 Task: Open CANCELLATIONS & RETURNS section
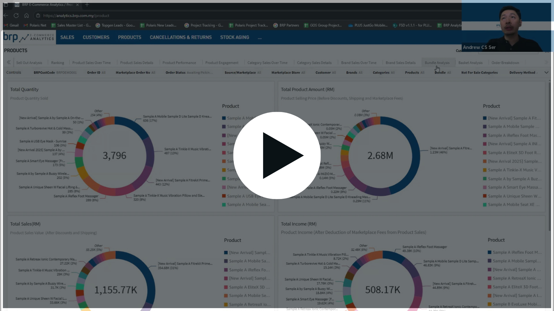pyautogui.click(x=181, y=37)
